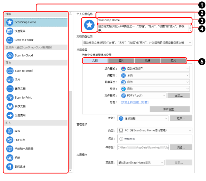
Task: Click 选项 button beside file format
Action: tap(179, 96)
